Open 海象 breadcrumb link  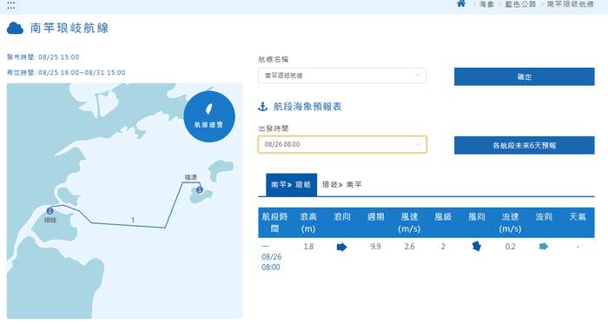point(486,4)
